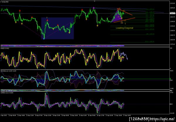Select the purple marker at the chart peak
The image size is (176, 122).
click(94, 8)
